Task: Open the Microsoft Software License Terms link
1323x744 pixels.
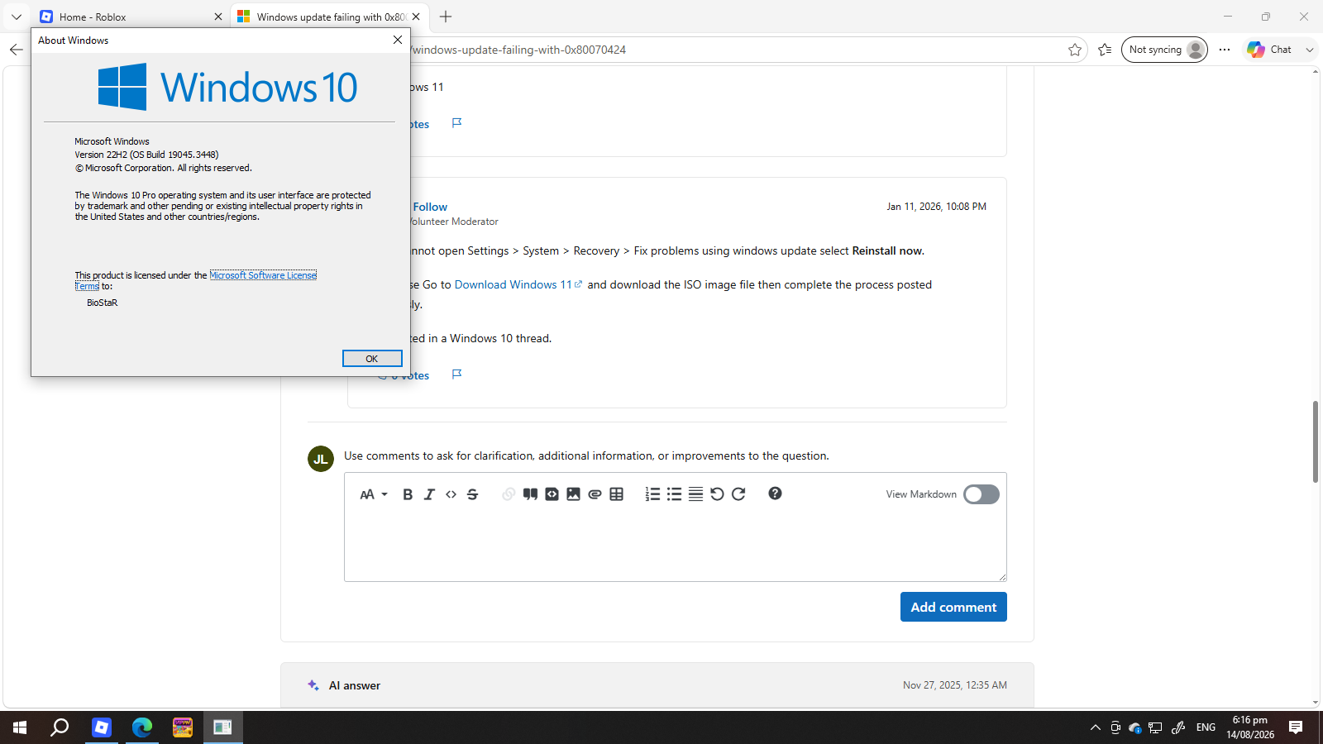Action: click(263, 275)
